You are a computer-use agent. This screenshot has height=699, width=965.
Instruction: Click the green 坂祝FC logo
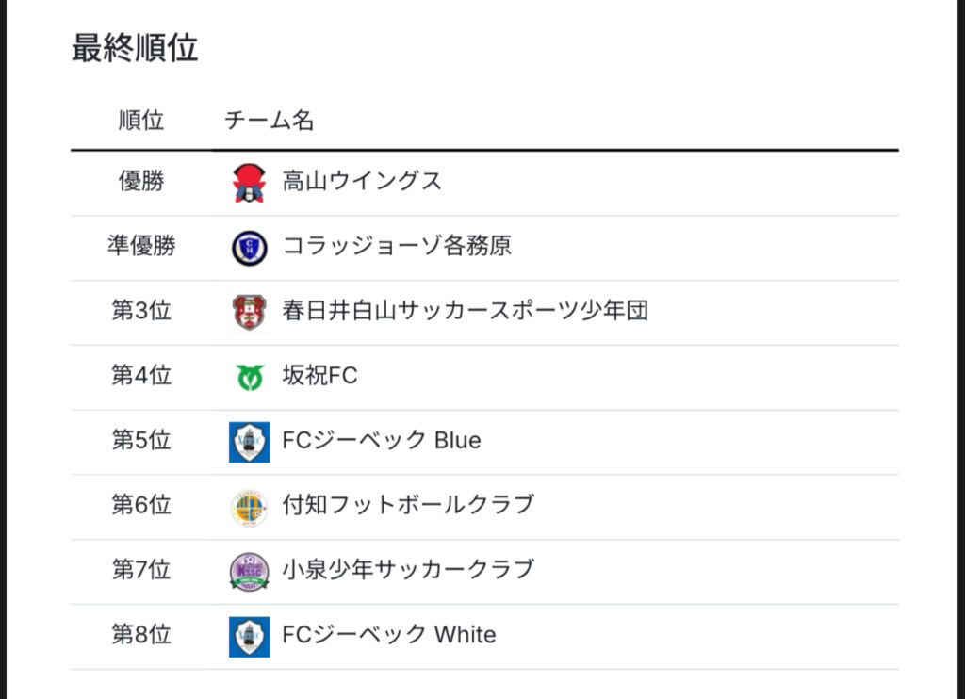point(249,377)
